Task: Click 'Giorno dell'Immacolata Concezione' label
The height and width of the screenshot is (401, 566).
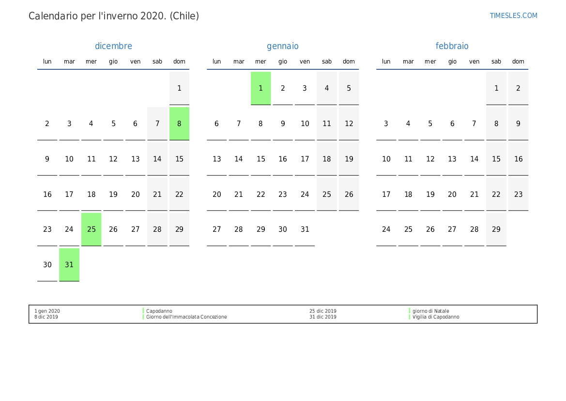Action: point(186,317)
